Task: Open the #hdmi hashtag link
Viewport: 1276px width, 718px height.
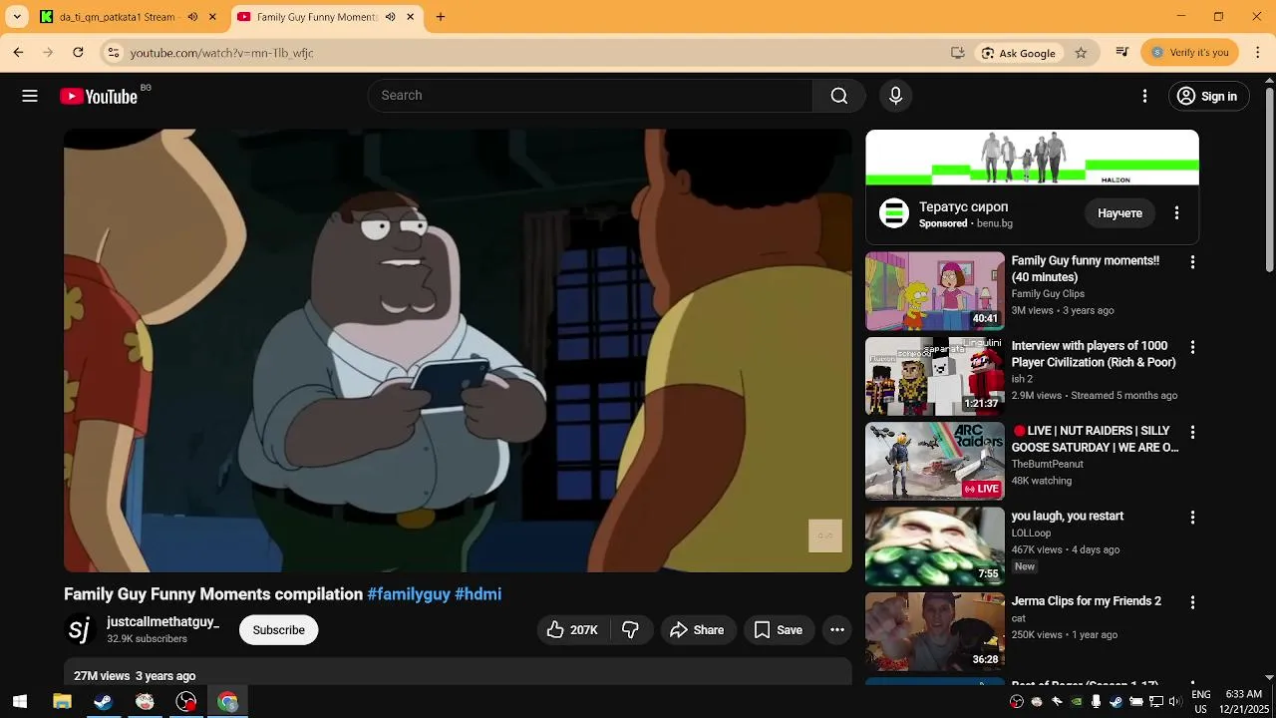Action: point(478,594)
